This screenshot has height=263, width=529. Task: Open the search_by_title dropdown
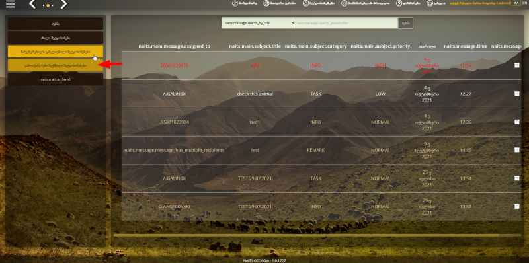(259, 23)
